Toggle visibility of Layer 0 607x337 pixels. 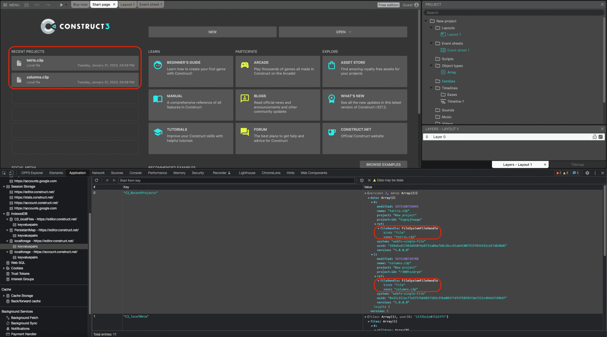pyautogui.click(x=601, y=137)
